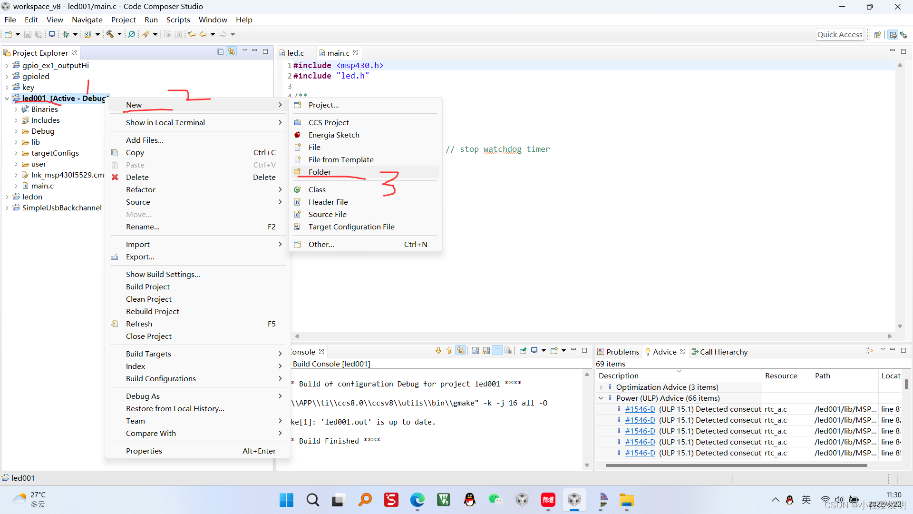The width and height of the screenshot is (913, 514).
Task: Open WeChat from the taskbar
Action: (x=495, y=500)
